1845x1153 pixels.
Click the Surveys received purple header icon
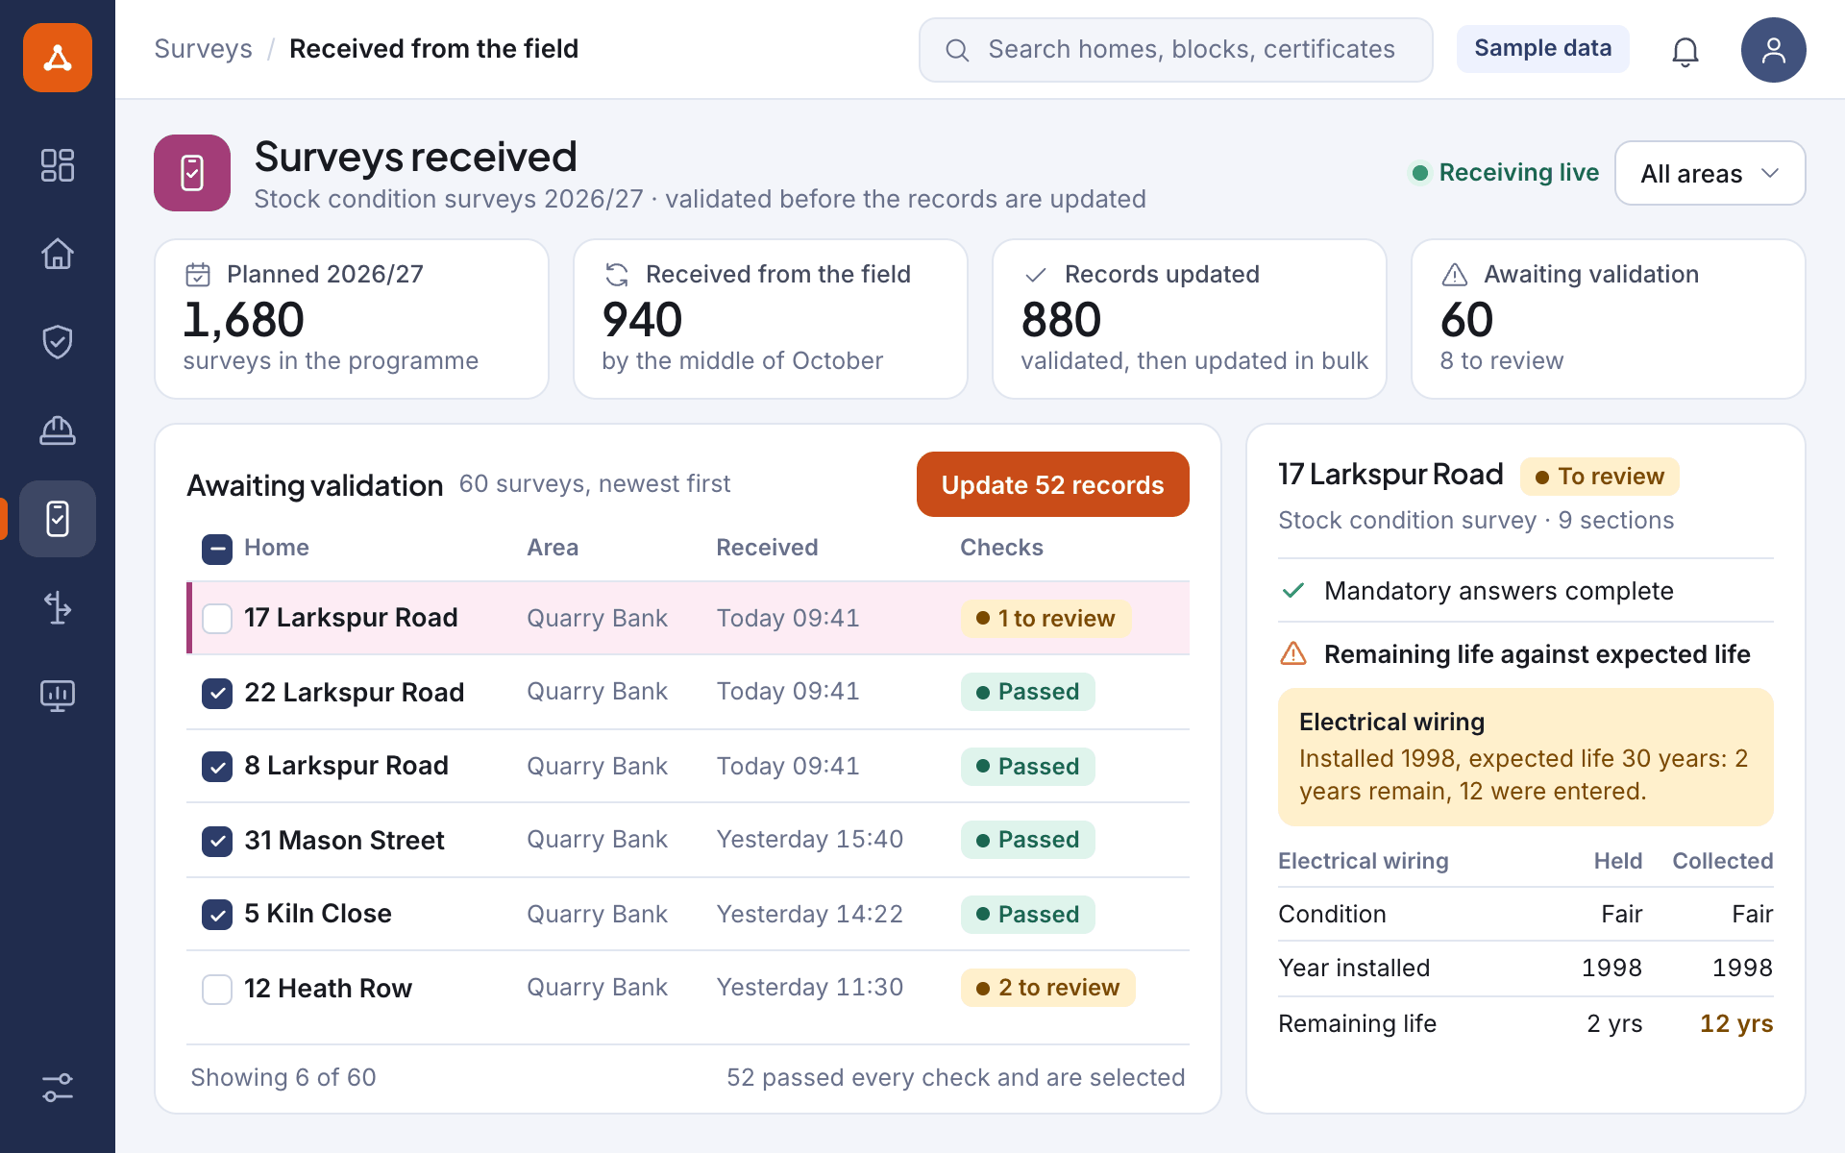tap(192, 173)
